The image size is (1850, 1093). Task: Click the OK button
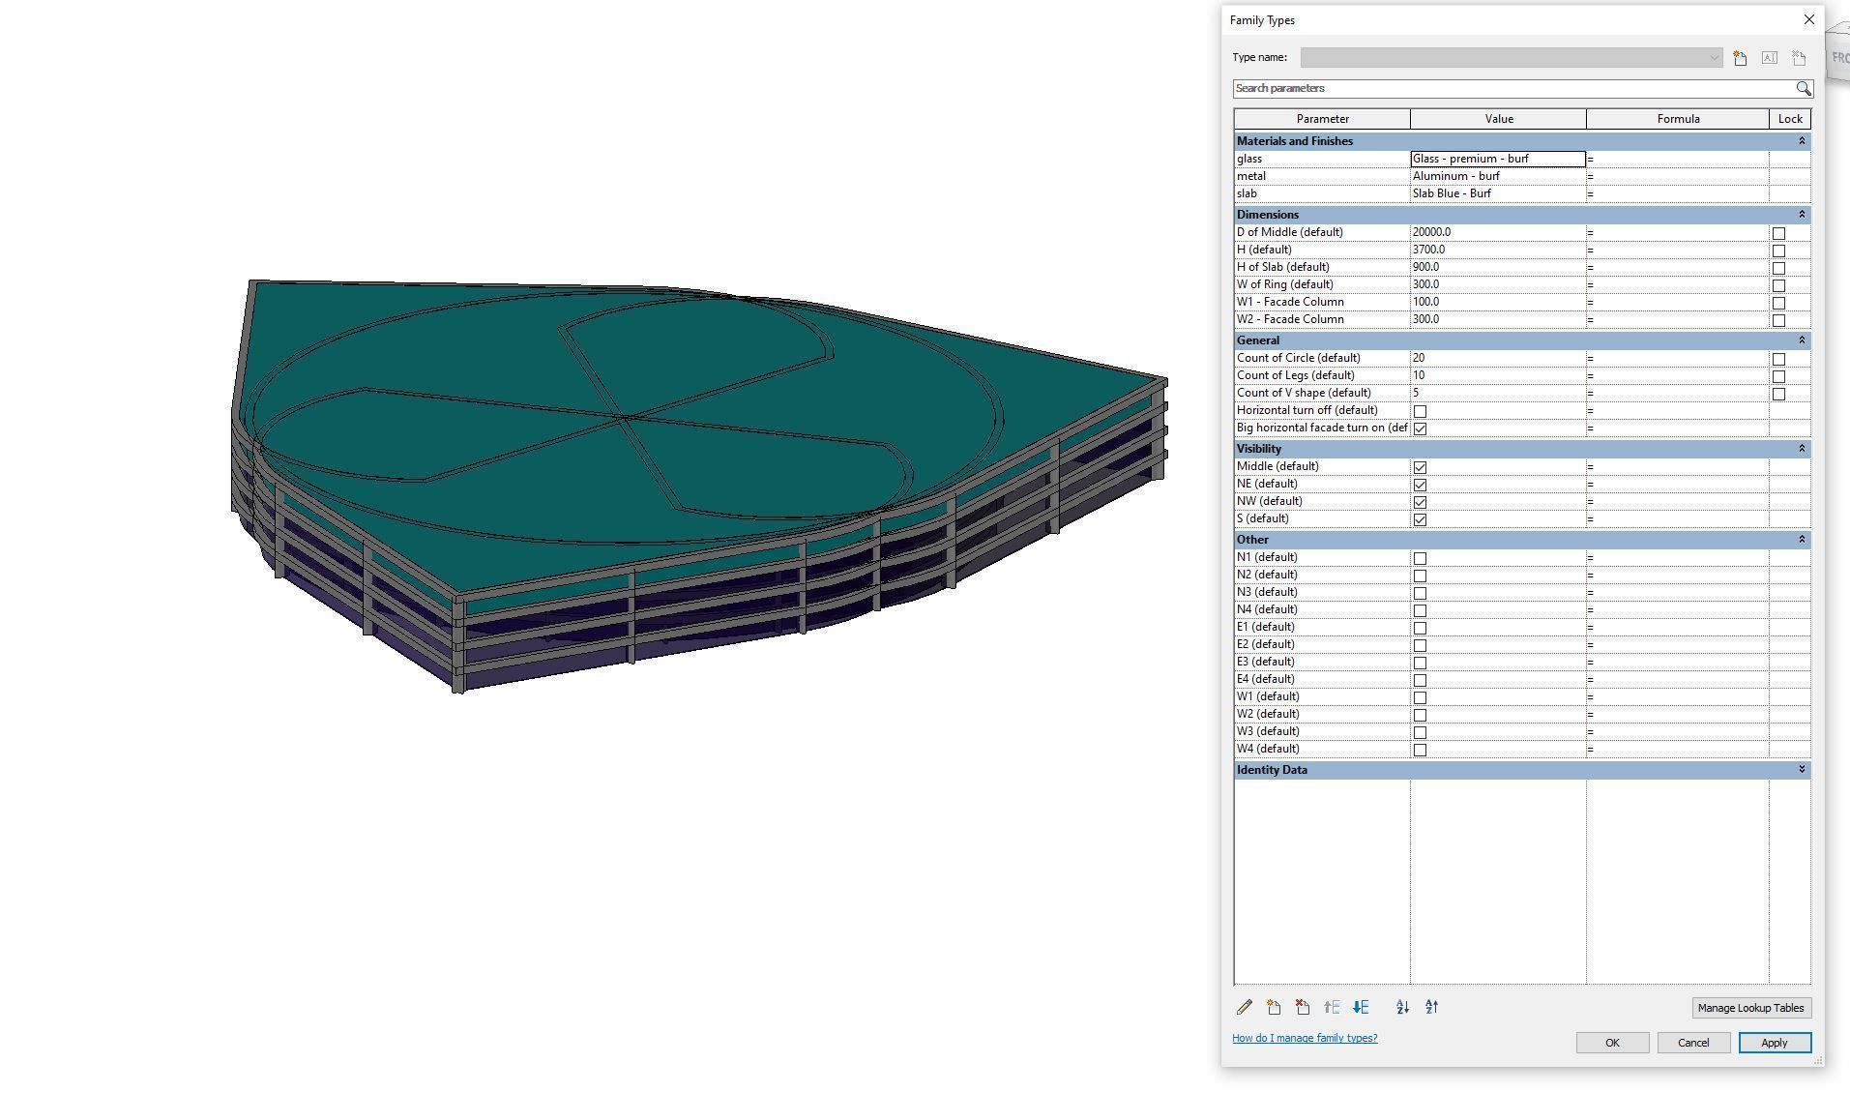tap(1612, 1043)
